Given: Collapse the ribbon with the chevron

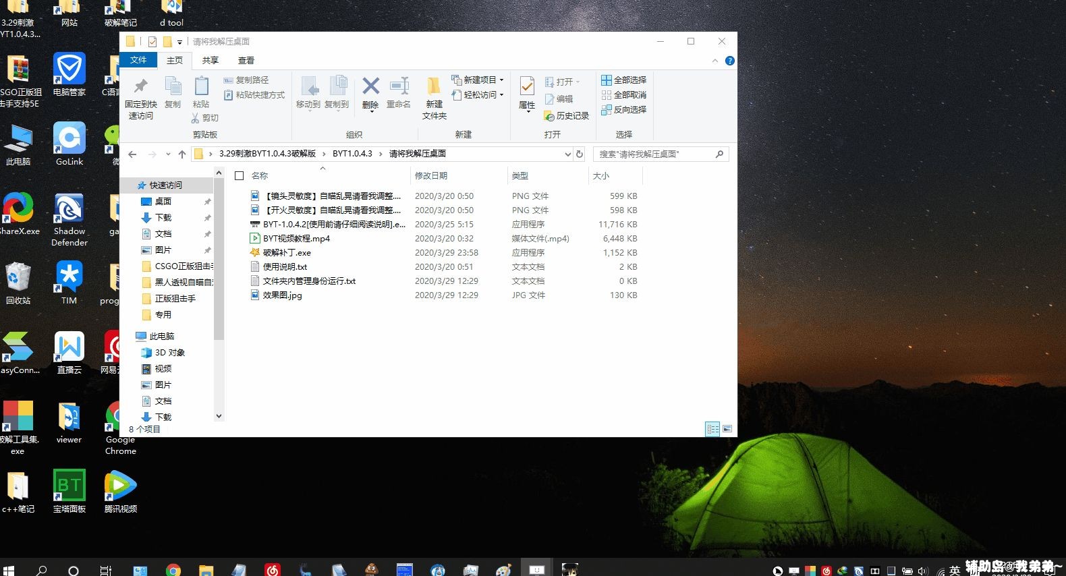Looking at the screenshot, I should click(x=715, y=61).
